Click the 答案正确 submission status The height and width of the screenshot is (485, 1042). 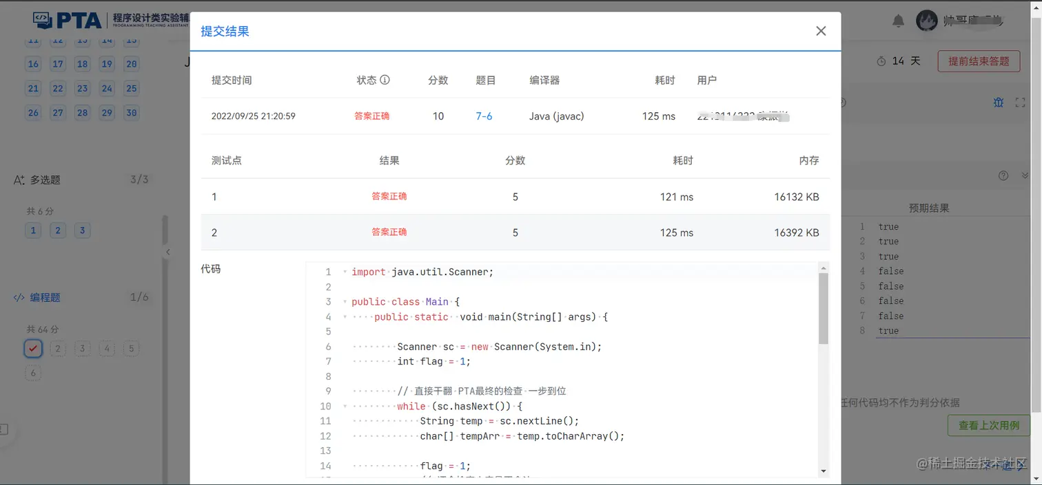click(372, 116)
